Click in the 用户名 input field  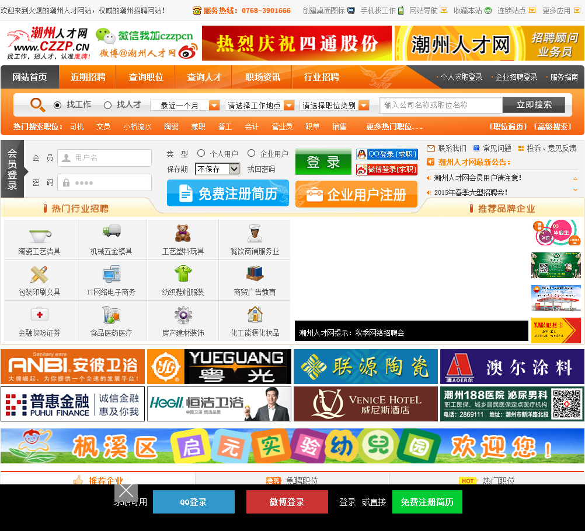point(105,157)
